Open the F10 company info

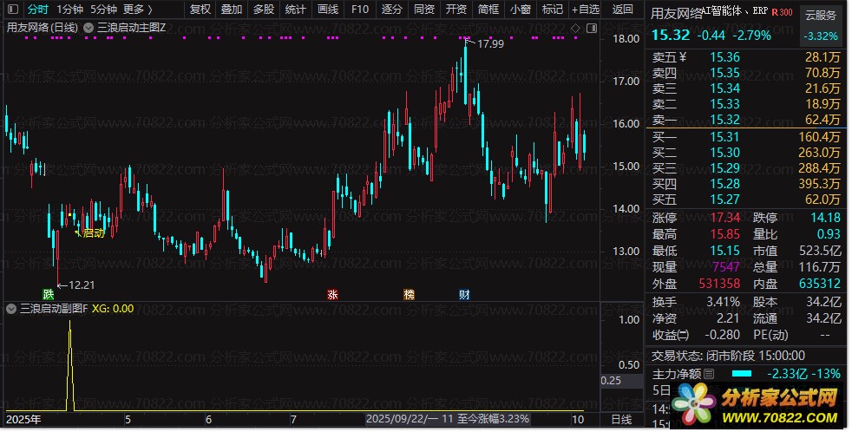pos(360,10)
